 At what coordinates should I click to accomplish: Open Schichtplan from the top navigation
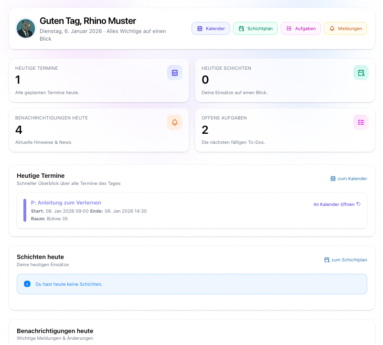tap(255, 29)
